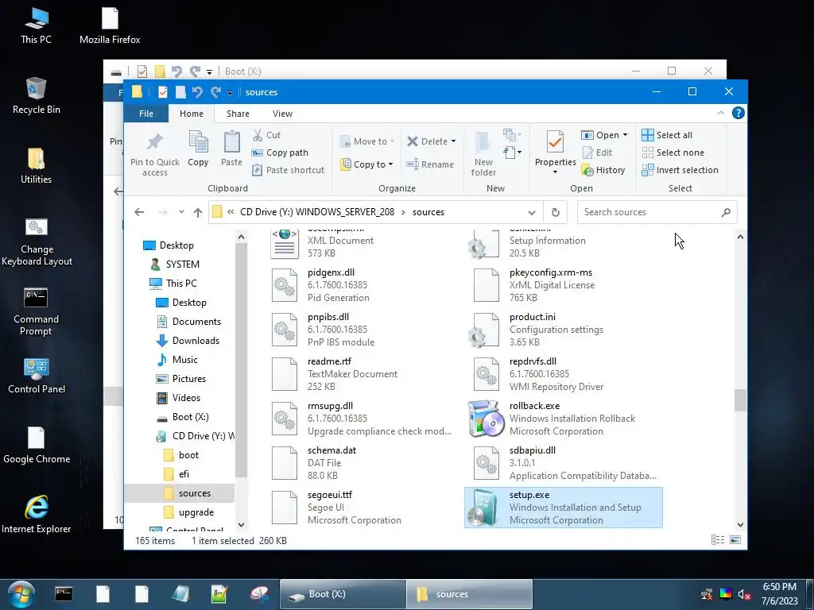Click the Start button orb
Image resolution: width=814 pixels, height=610 pixels.
21,594
